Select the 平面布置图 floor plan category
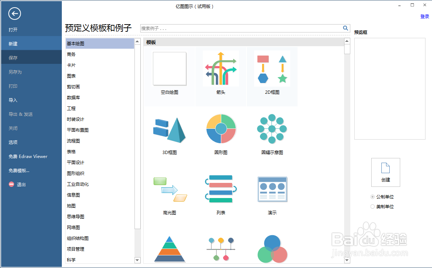 pyautogui.click(x=100, y=130)
